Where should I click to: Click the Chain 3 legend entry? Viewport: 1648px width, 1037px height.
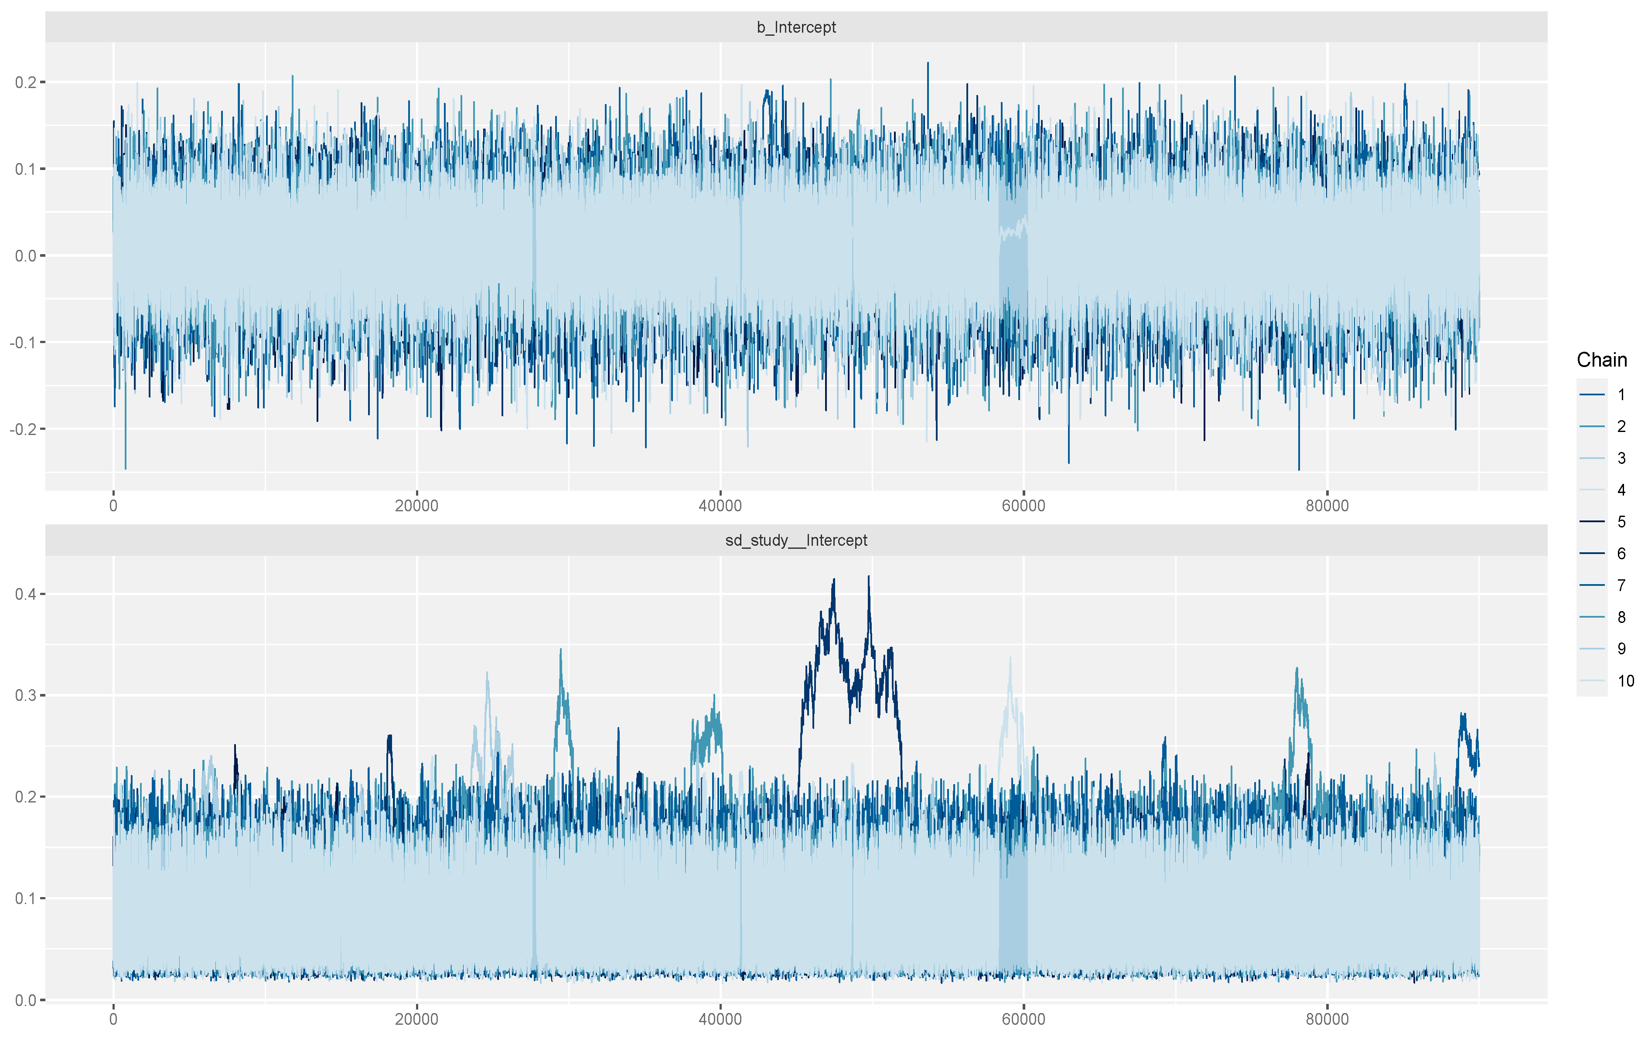[x=1621, y=458]
